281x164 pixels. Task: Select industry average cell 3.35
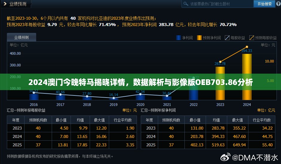coord(130,145)
